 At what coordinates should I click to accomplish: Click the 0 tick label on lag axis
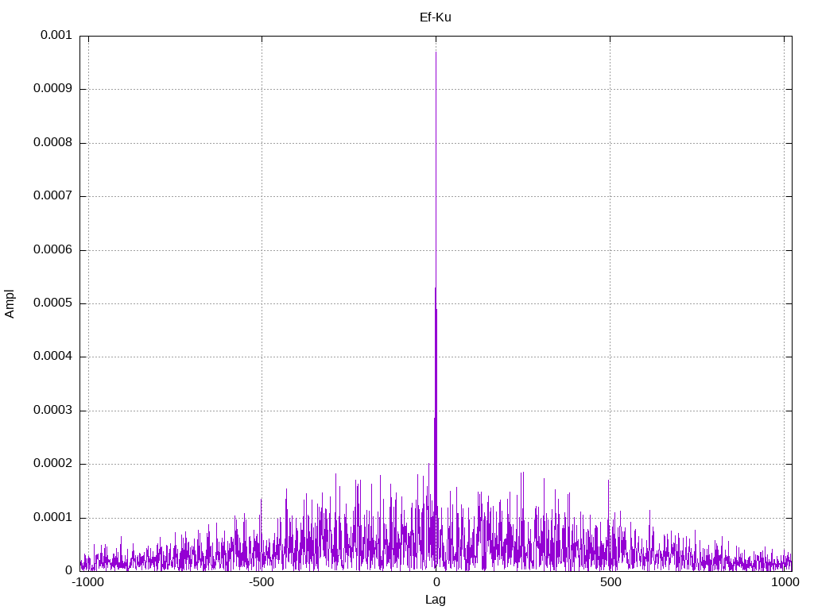tap(436, 583)
